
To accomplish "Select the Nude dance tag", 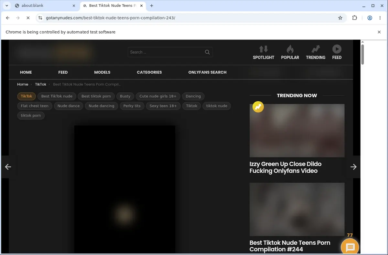I will (x=69, y=106).
